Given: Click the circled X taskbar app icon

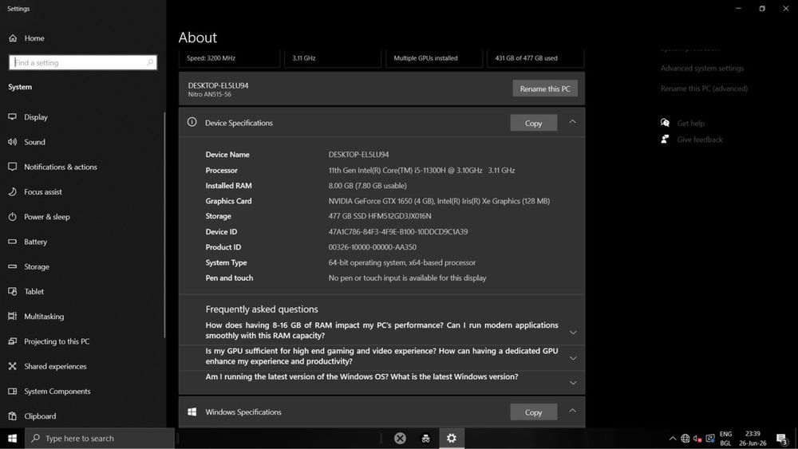Looking at the screenshot, I should pyautogui.click(x=400, y=438).
